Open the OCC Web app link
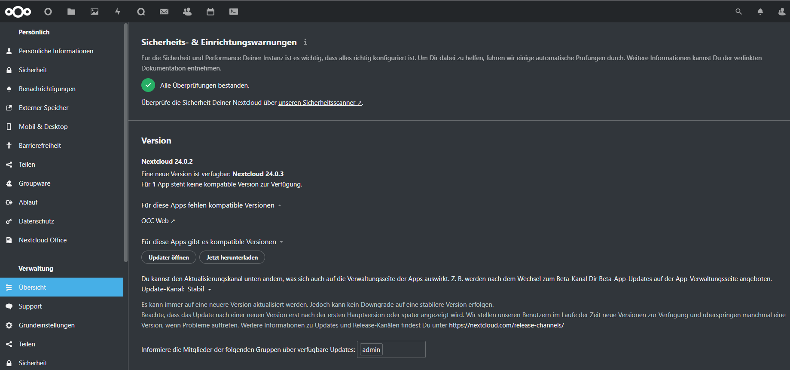The image size is (790, 370). (158, 221)
